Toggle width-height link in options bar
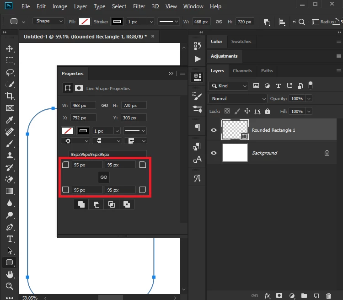The width and height of the screenshot is (343, 300). tap(219, 21)
